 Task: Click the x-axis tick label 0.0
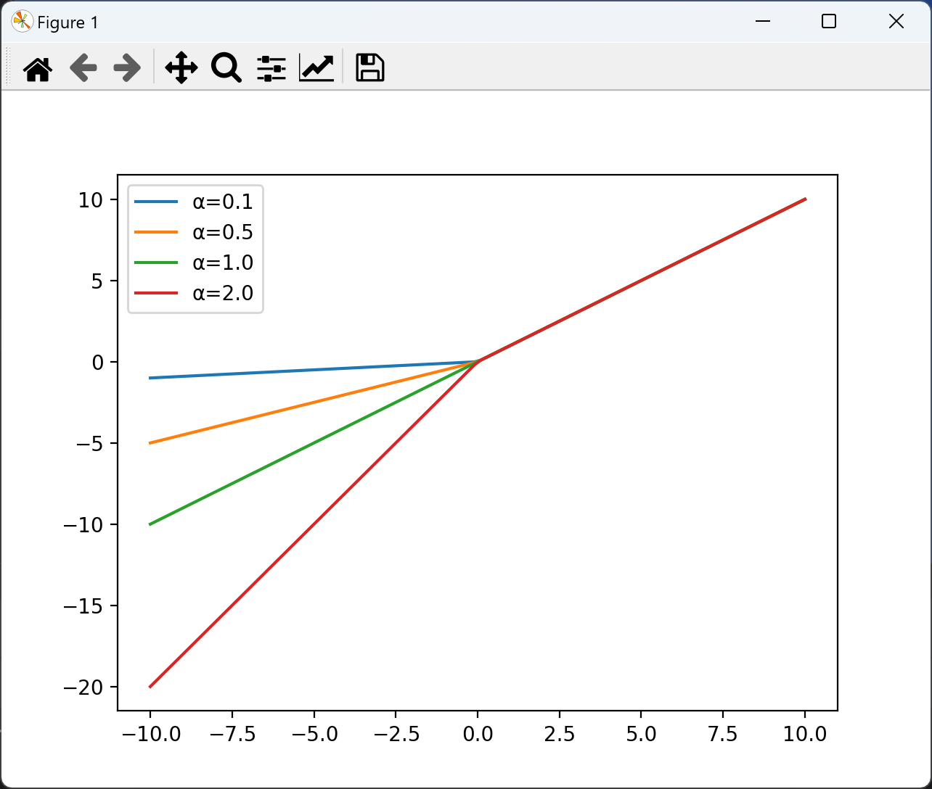pyautogui.click(x=478, y=734)
